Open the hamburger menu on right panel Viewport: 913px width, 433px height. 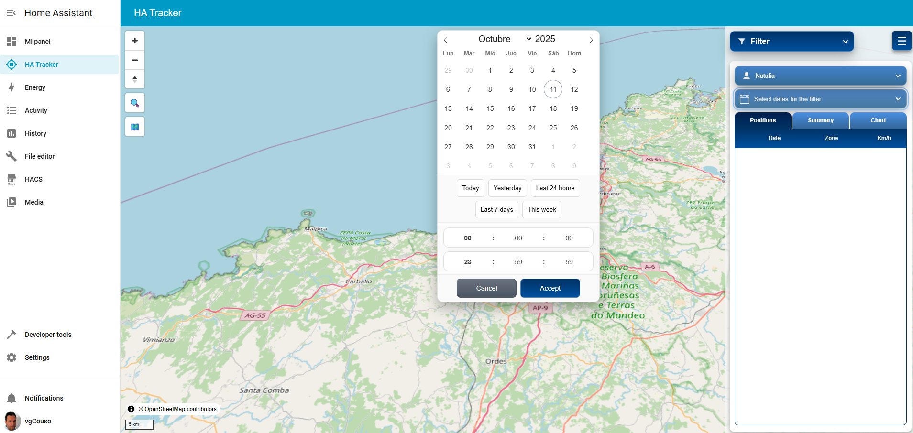902,41
